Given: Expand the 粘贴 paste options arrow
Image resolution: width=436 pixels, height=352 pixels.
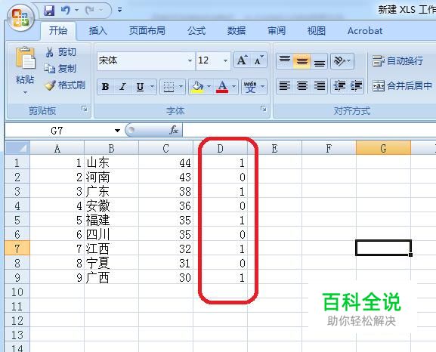Looking at the screenshot, I should click(x=25, y=92).
